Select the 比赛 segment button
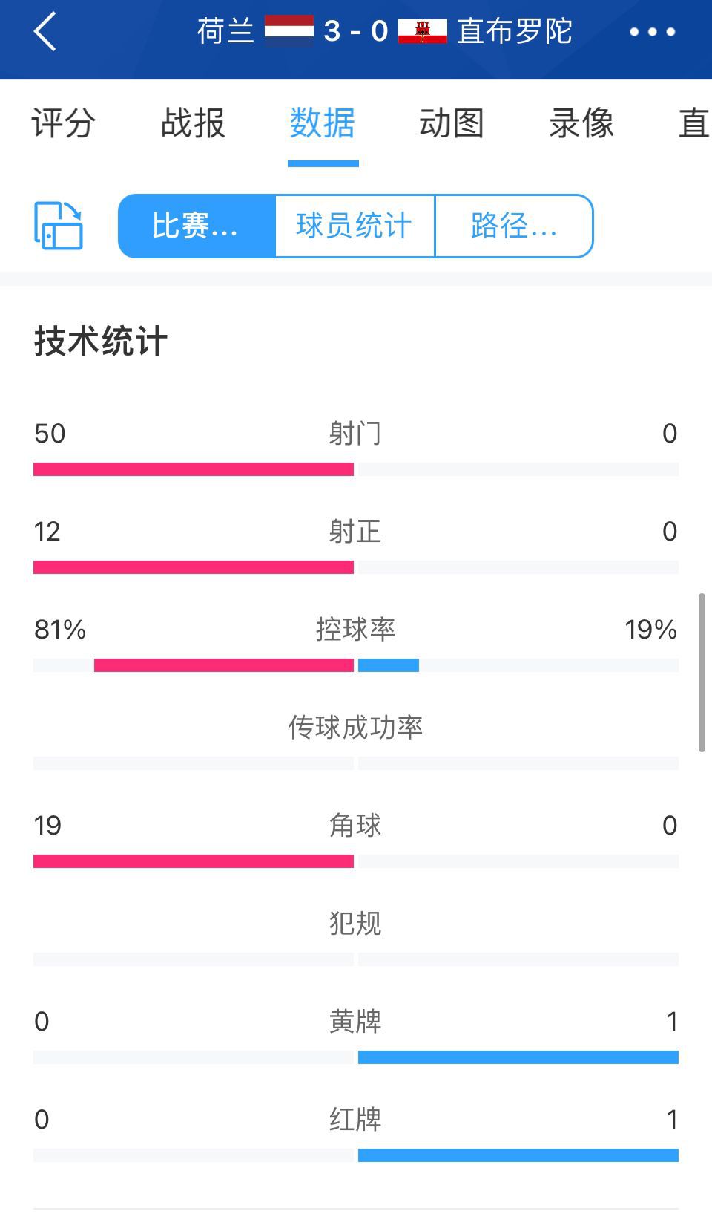 (x=197, y=226)
